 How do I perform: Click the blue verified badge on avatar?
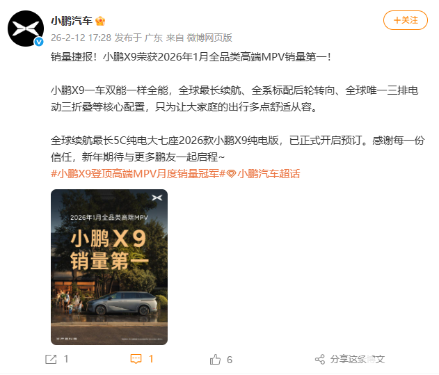pyautogui.click(x=39, y=42)
